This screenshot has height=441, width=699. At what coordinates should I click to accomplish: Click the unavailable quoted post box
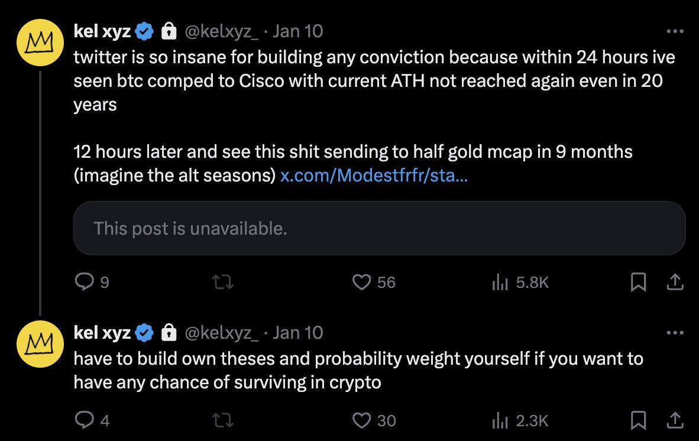pyautogui.click(x=379, y=228)
